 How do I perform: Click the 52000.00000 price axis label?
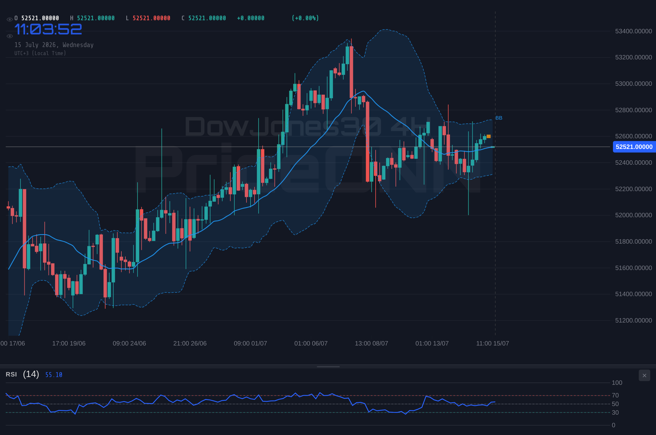634,215
